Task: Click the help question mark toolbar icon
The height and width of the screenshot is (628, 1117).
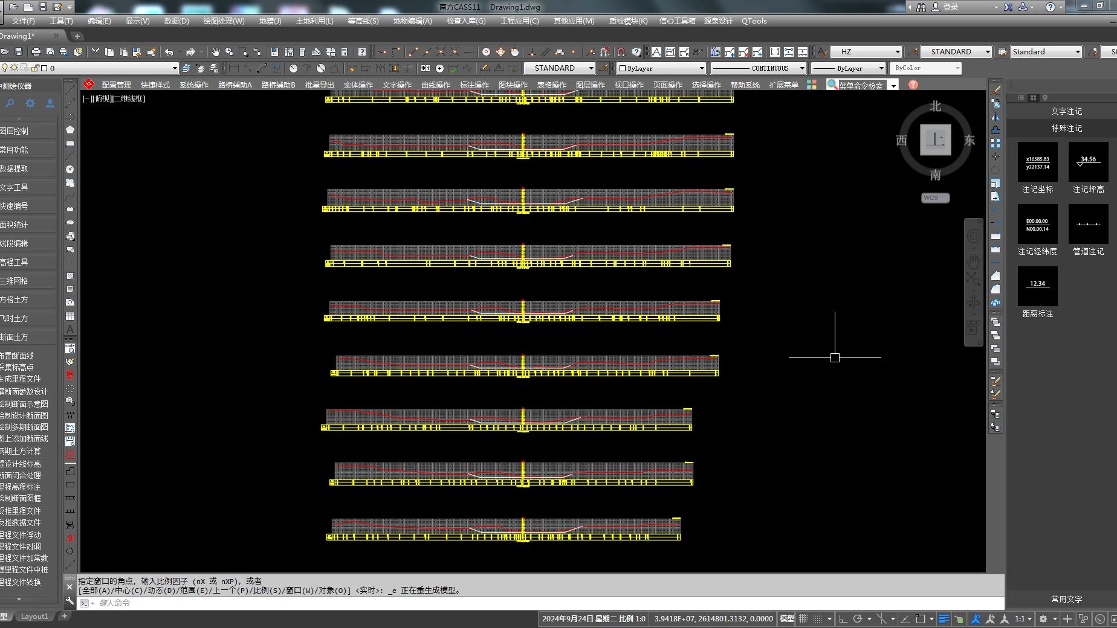Action: click(x=361, y=52)
